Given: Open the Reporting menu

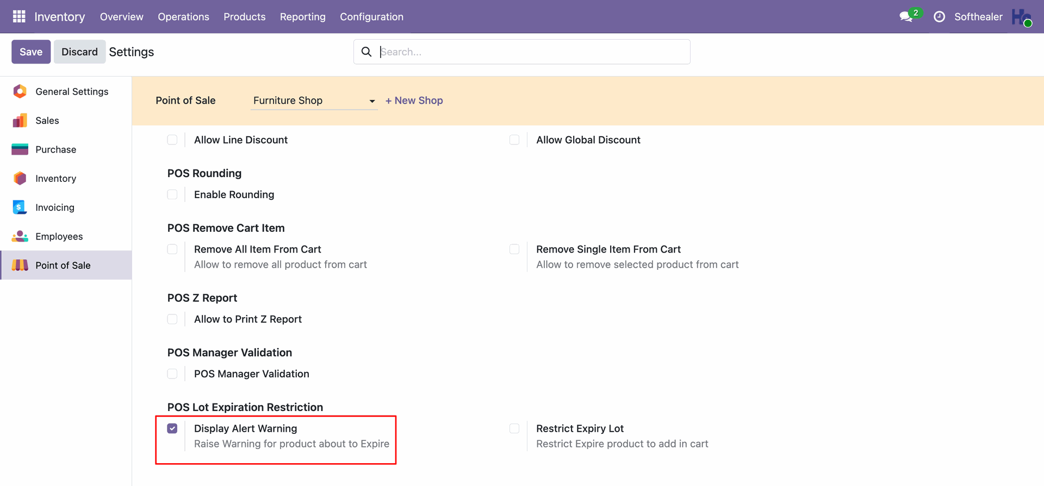Looking at the screenshot, I should coord(303,17).
